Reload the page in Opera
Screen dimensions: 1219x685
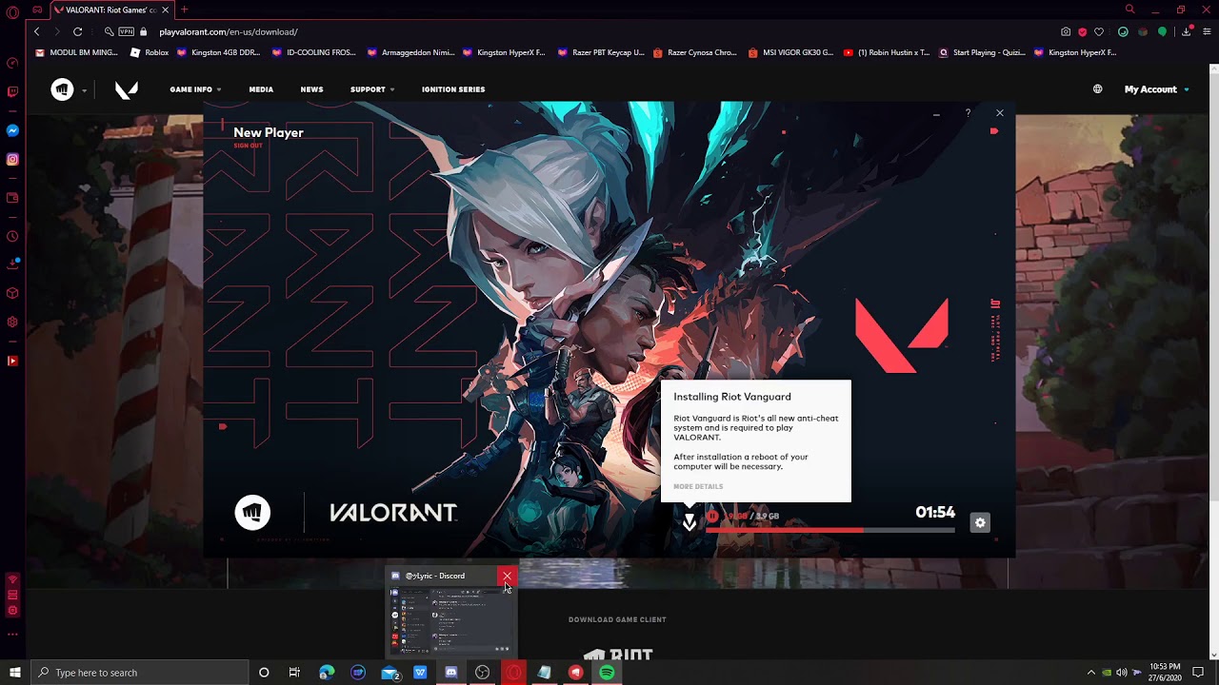pos(78,31)
